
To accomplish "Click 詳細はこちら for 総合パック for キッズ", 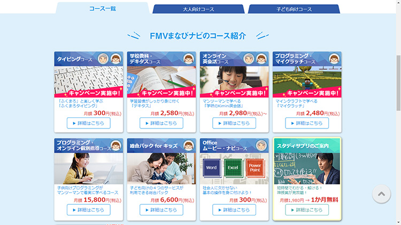I will (161, 210).
